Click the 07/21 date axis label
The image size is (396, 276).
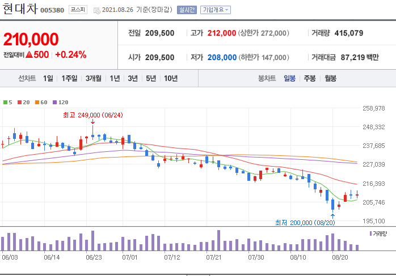214,257
